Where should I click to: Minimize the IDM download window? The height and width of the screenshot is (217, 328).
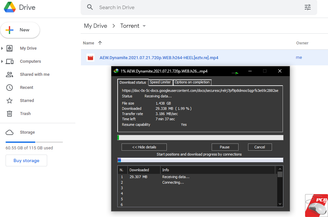pyautogui.click(x=250, y=71)
